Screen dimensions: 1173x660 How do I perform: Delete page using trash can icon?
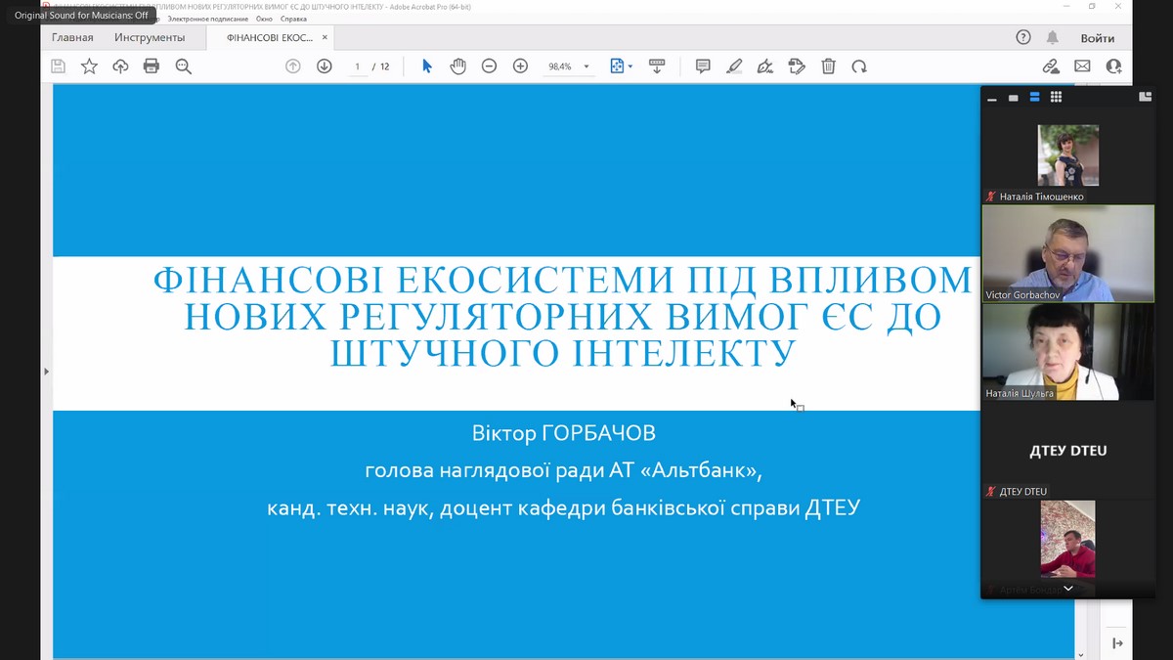tap(828, 66)
